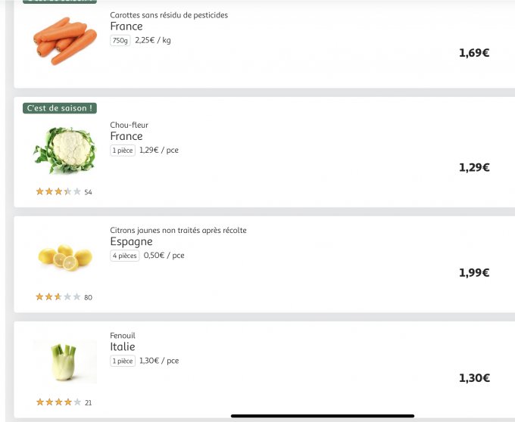
Task: Open the 'Fenouil' product title
Action: click(x=123, y=335)
